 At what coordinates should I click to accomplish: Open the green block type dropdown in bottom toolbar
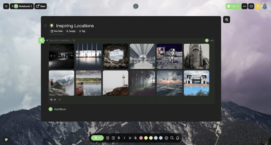click(97, 138)
